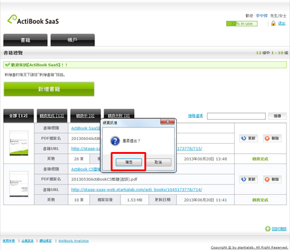Open the 使用手冊 footer link
This screenshot has width=290, height=250.
(x=9, y=241)
